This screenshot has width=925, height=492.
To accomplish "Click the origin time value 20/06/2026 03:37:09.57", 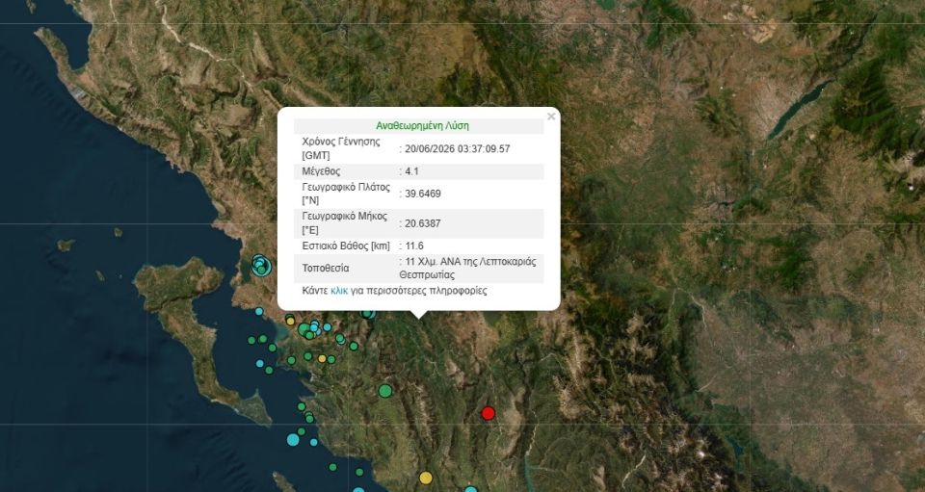I will (x=457, y=149).
